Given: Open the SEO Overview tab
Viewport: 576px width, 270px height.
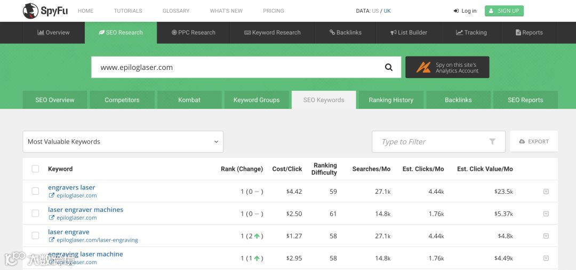Looking at the screenshot, I should point(55,100).
